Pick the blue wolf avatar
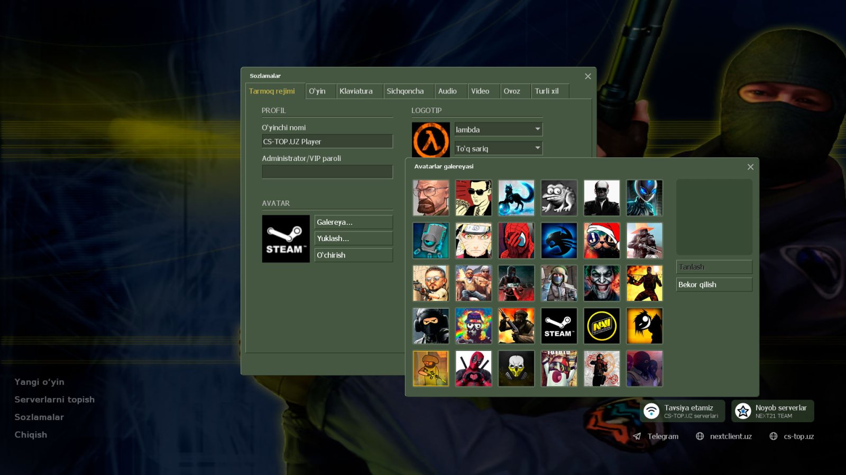This screenshot has height=475, width=846. tap(516, 198)
